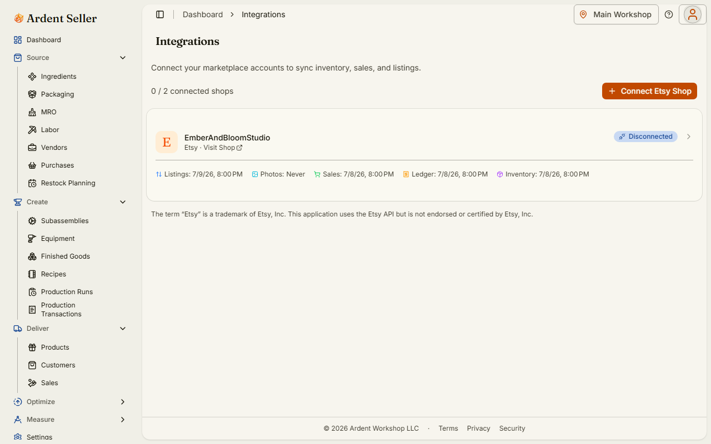Click the Production Transactions icon
Screen dimensions: 711x444
pyautogui.click(x=32, y=310)
